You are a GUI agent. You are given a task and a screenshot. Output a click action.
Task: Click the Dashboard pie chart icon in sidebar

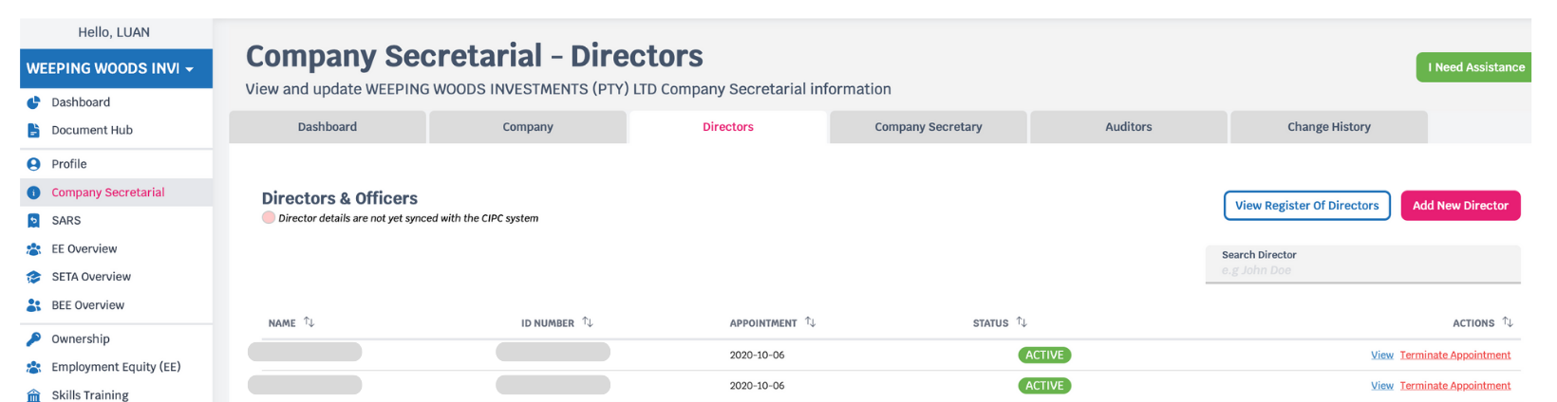pyautogui.click(x=33, y=102)
